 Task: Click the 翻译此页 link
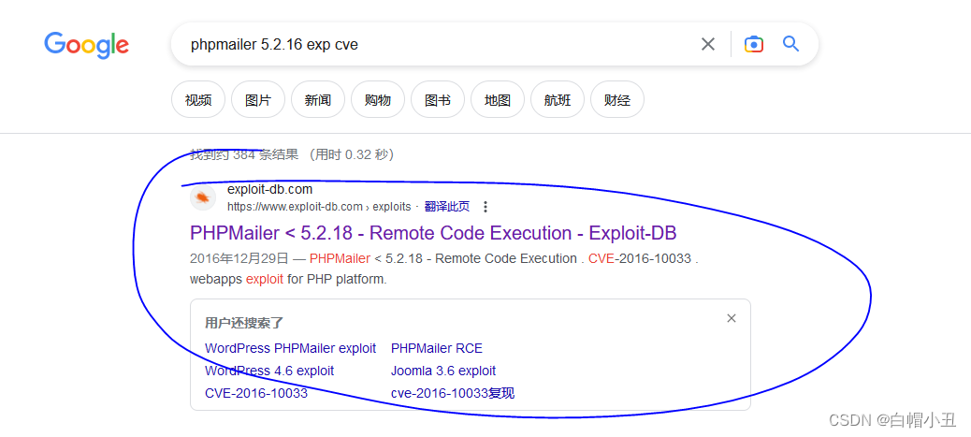coord(447,207)
